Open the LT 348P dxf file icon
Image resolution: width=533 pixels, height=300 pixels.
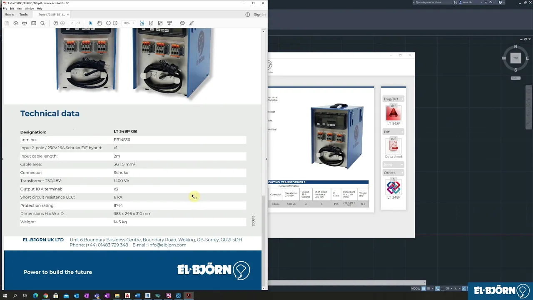tap(393, 113)
